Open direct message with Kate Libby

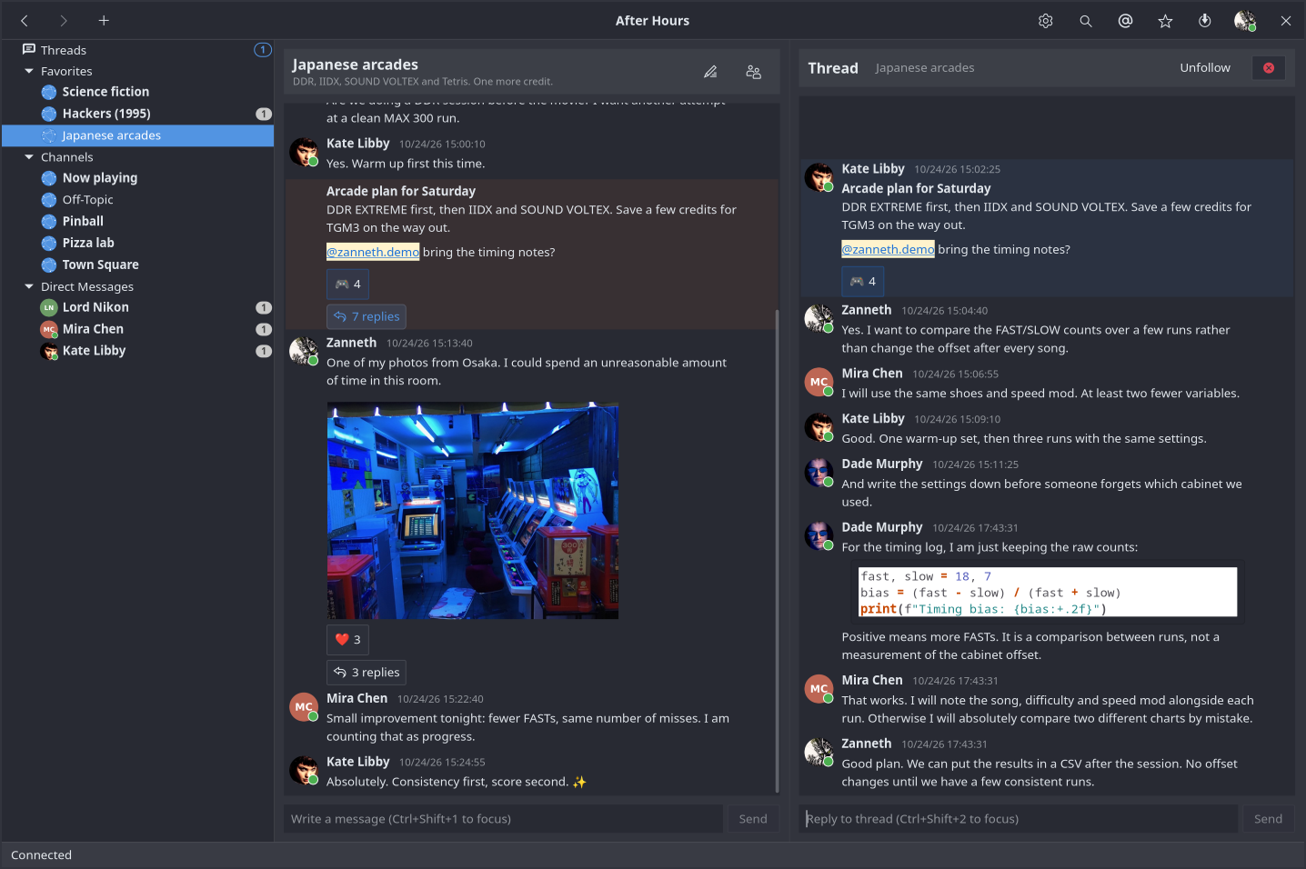coord(137,351)
